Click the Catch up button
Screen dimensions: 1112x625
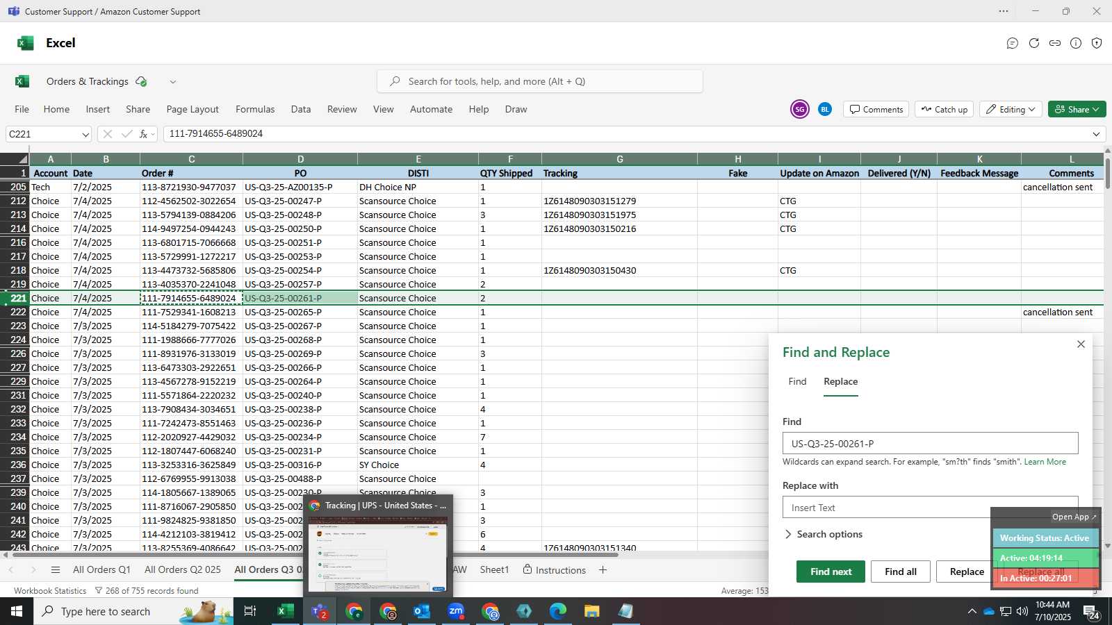[944, 109]
